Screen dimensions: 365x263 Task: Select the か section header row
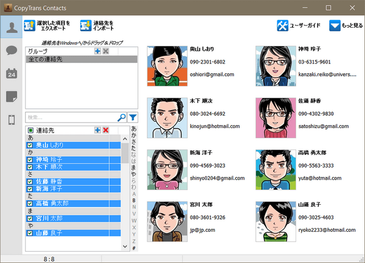click(x=74, y=152)
